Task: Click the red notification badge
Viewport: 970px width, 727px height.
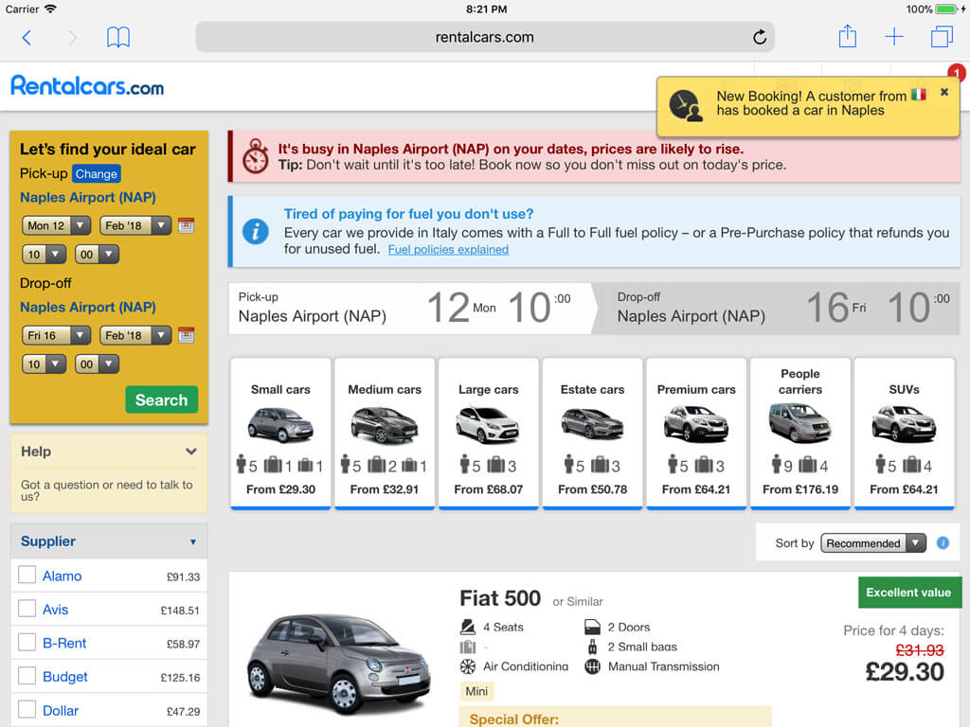Action: (957, 73)
